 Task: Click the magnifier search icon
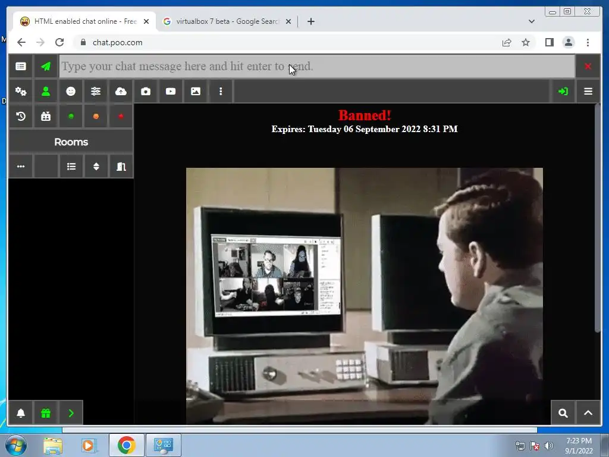pyautogui.click(x=563, y=413)
